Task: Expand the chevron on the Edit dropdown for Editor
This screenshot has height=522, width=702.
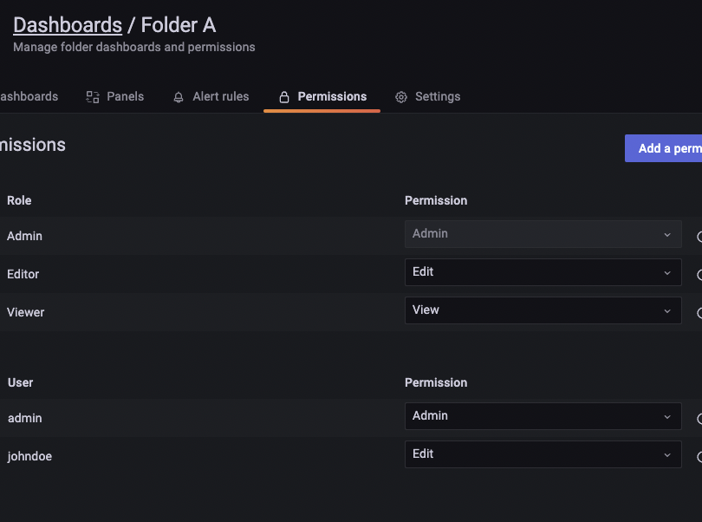Action: coord(666,271)
